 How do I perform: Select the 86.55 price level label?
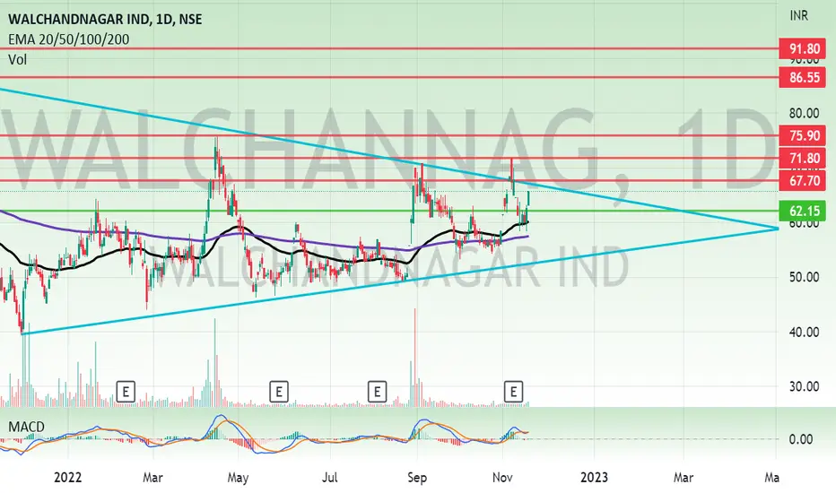[803, 78]
